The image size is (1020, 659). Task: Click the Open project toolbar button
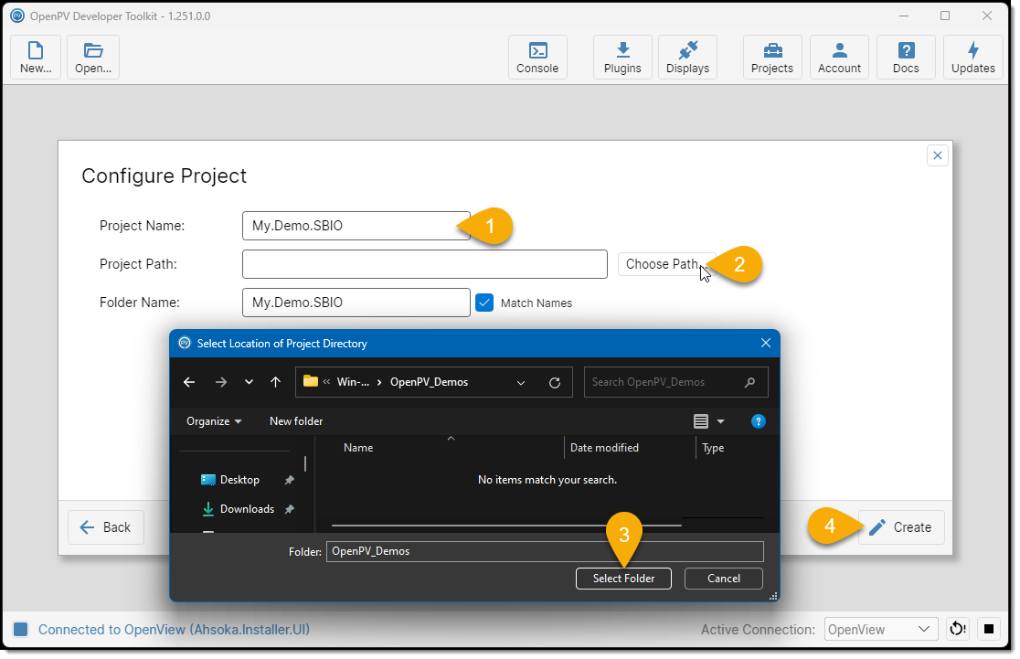pyautogui.click(x=93, y=58)
